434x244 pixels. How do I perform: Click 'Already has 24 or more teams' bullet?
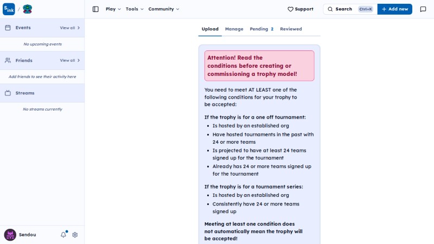coord(262,170)
